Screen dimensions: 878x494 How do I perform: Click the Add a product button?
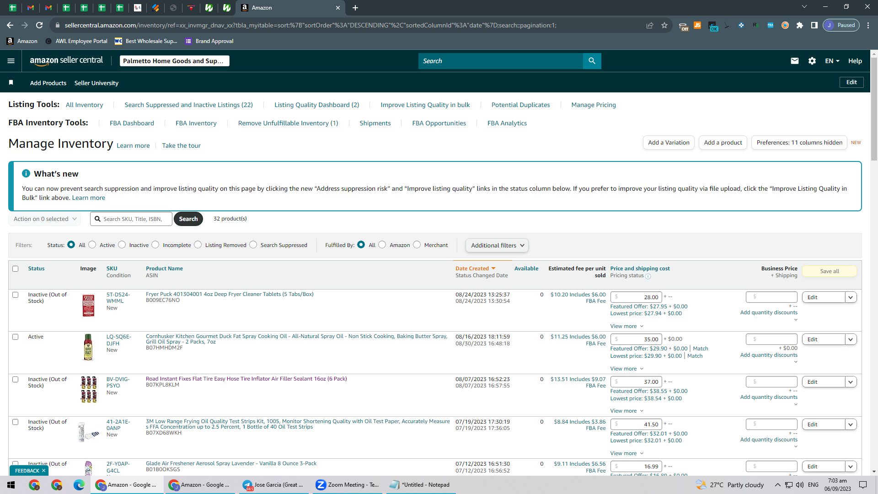pyautogui.click(x=723, y=143)
